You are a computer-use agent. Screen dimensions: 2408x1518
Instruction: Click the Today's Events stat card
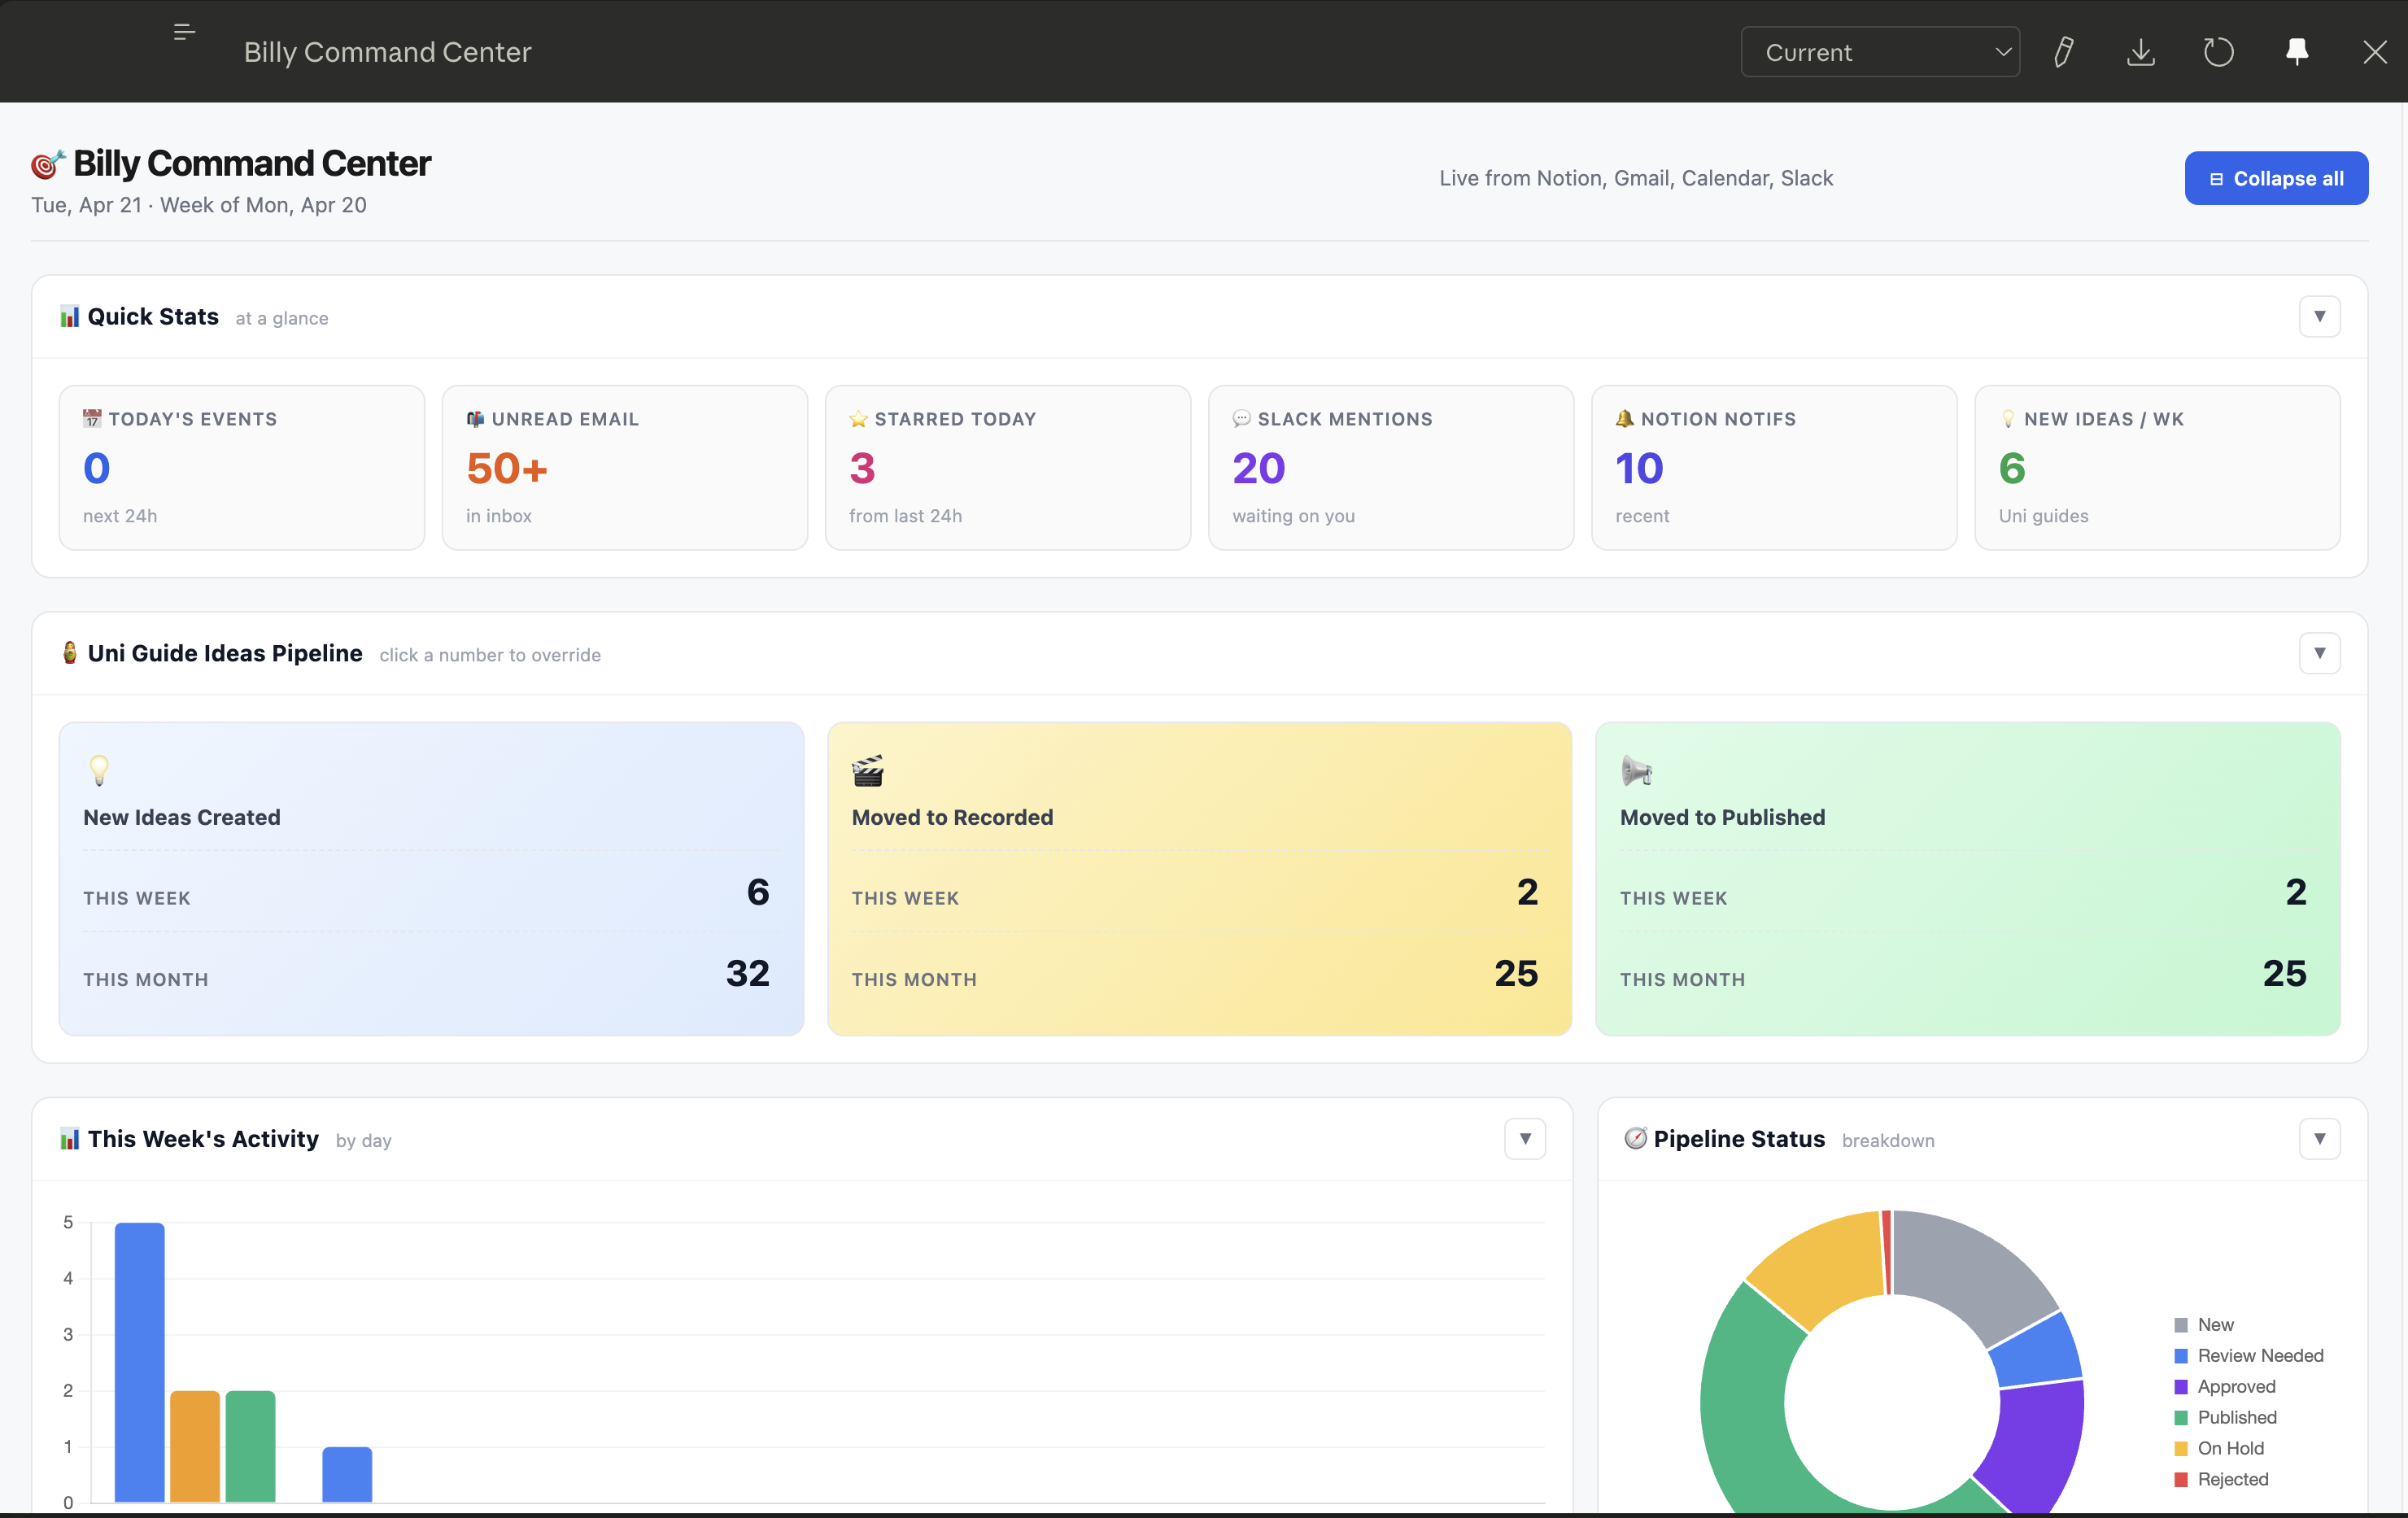242,467
